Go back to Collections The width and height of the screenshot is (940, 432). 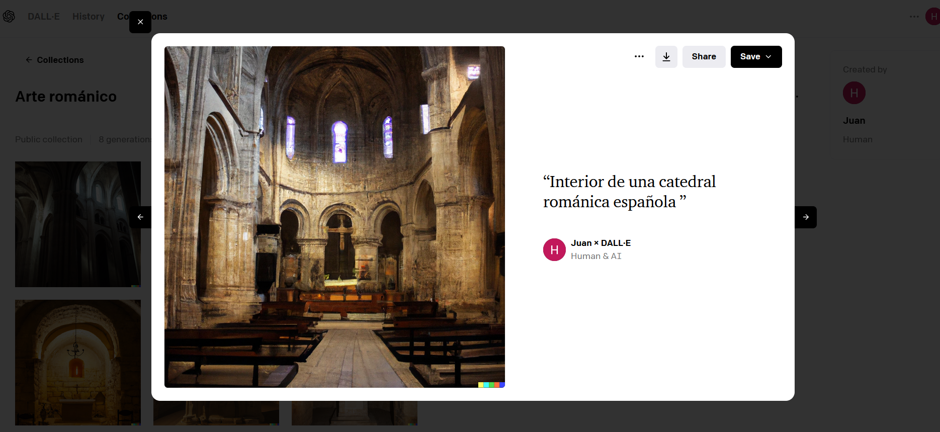(55, 60)
